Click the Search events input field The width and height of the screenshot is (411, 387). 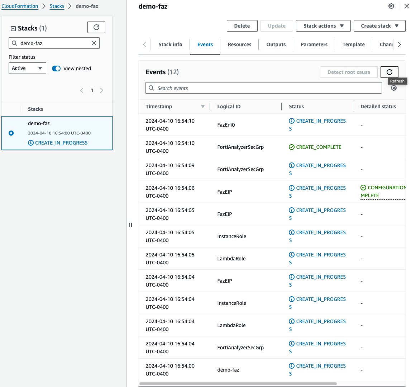pos(263,88)
